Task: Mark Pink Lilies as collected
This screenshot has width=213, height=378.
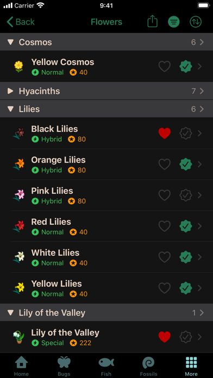Action: 186,195
